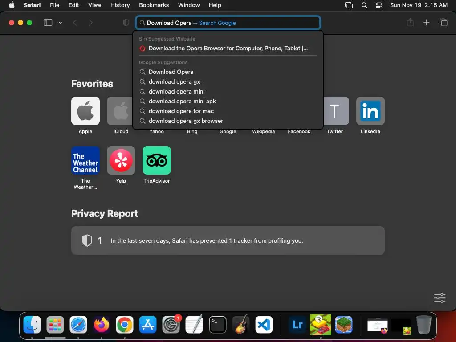
Task: Open Safari from the Dock
Action: point(78,325)
